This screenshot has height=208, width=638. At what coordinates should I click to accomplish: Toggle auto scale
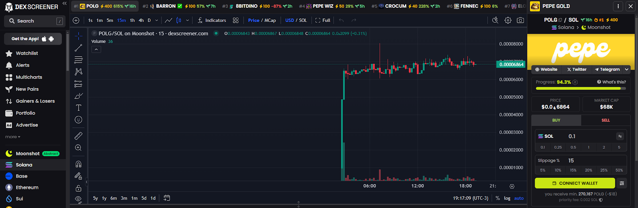tap(519, 198)
